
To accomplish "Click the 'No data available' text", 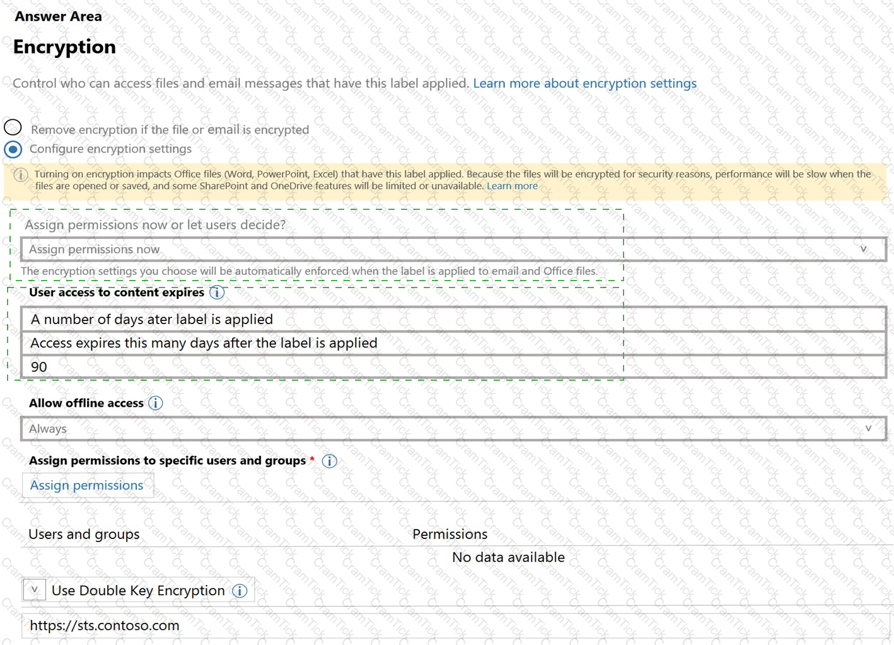I will tap(508, 557).
